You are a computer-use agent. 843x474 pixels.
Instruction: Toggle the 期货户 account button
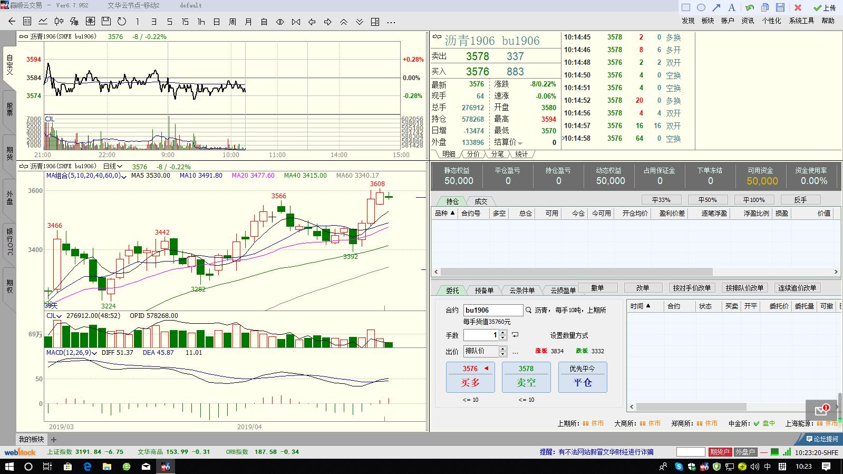719,452
